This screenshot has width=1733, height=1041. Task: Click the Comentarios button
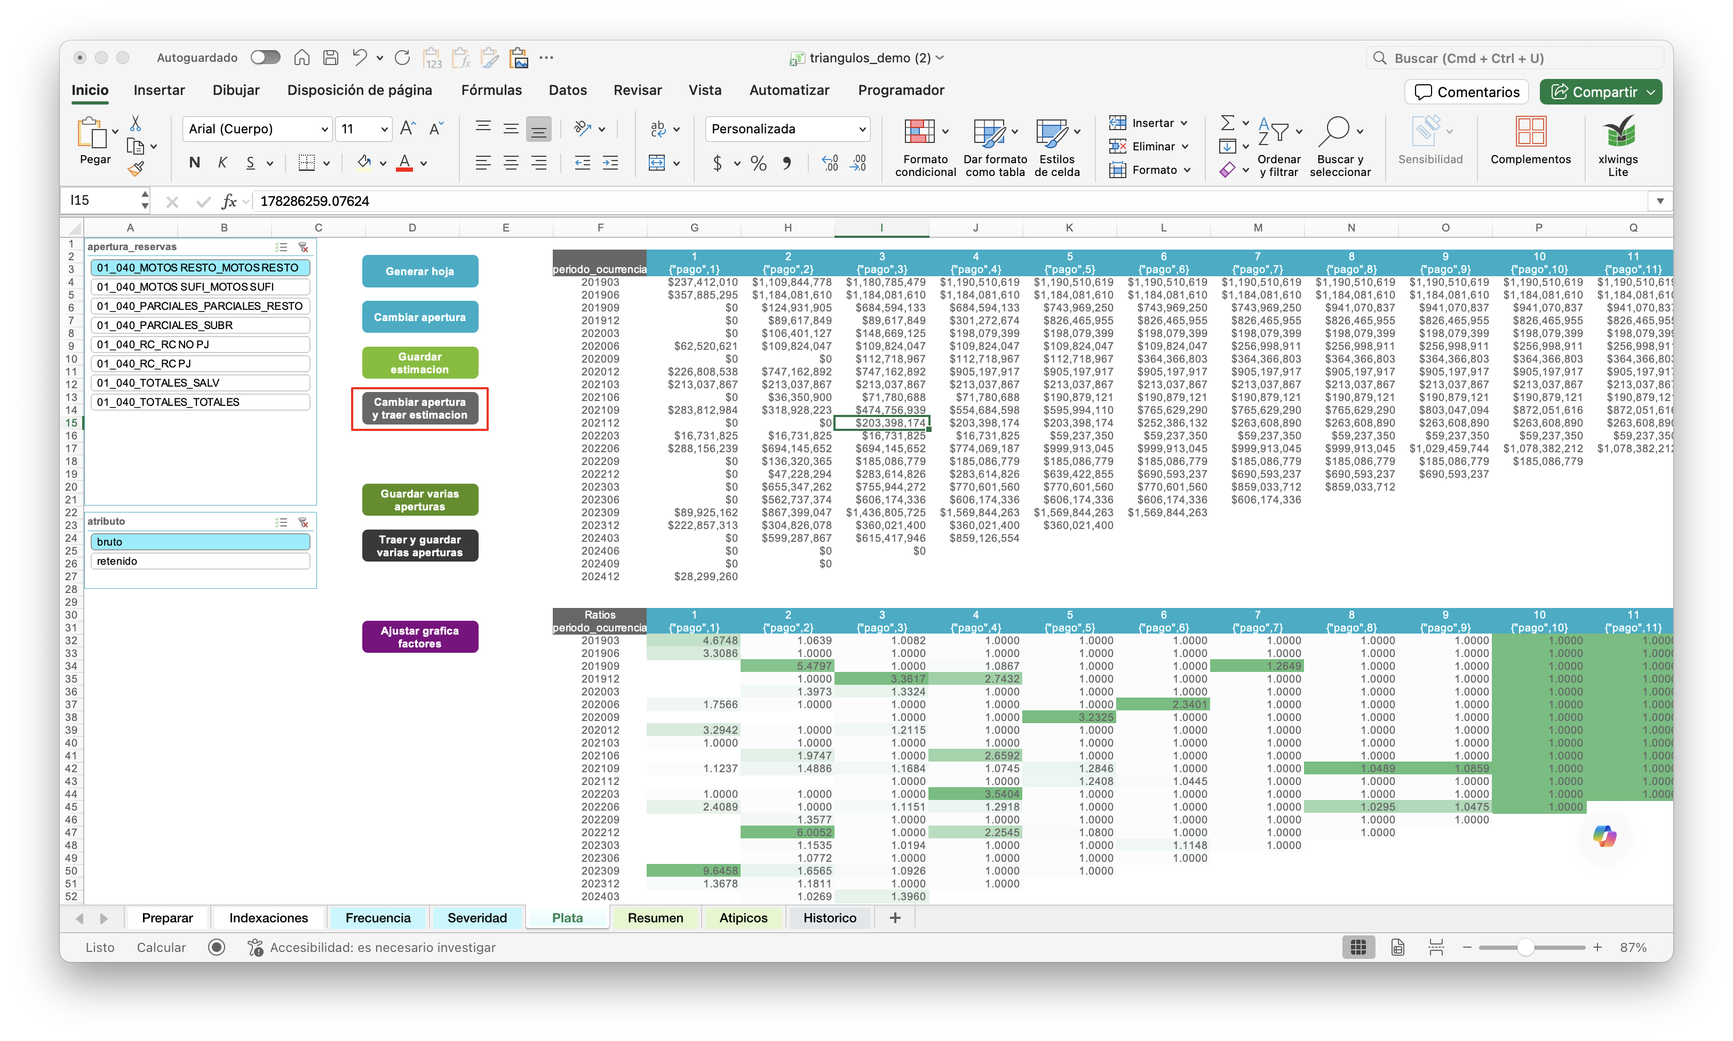click(x=1466, y=92)
